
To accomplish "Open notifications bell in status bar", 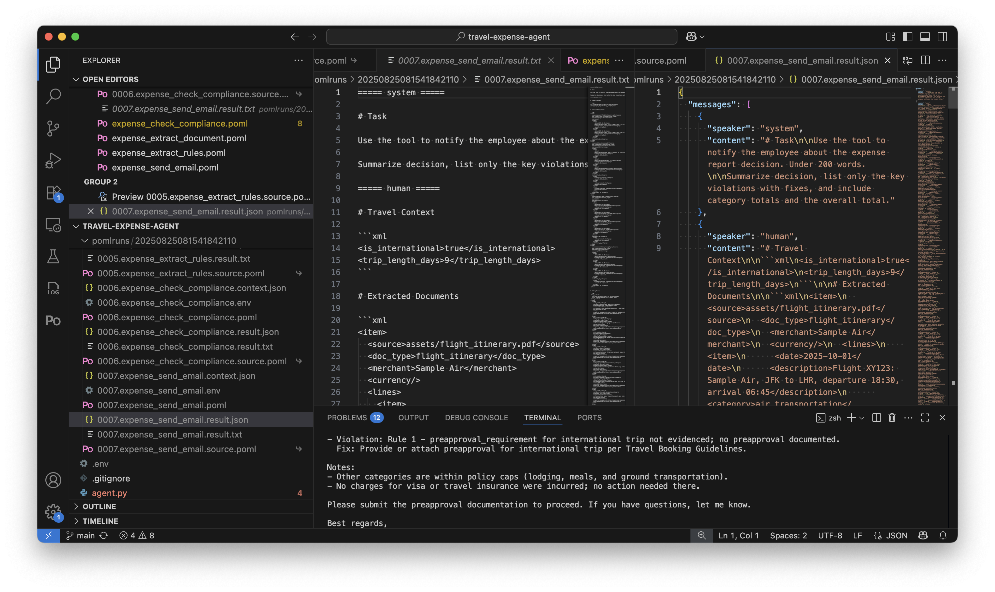I will (x=943, y=535).
